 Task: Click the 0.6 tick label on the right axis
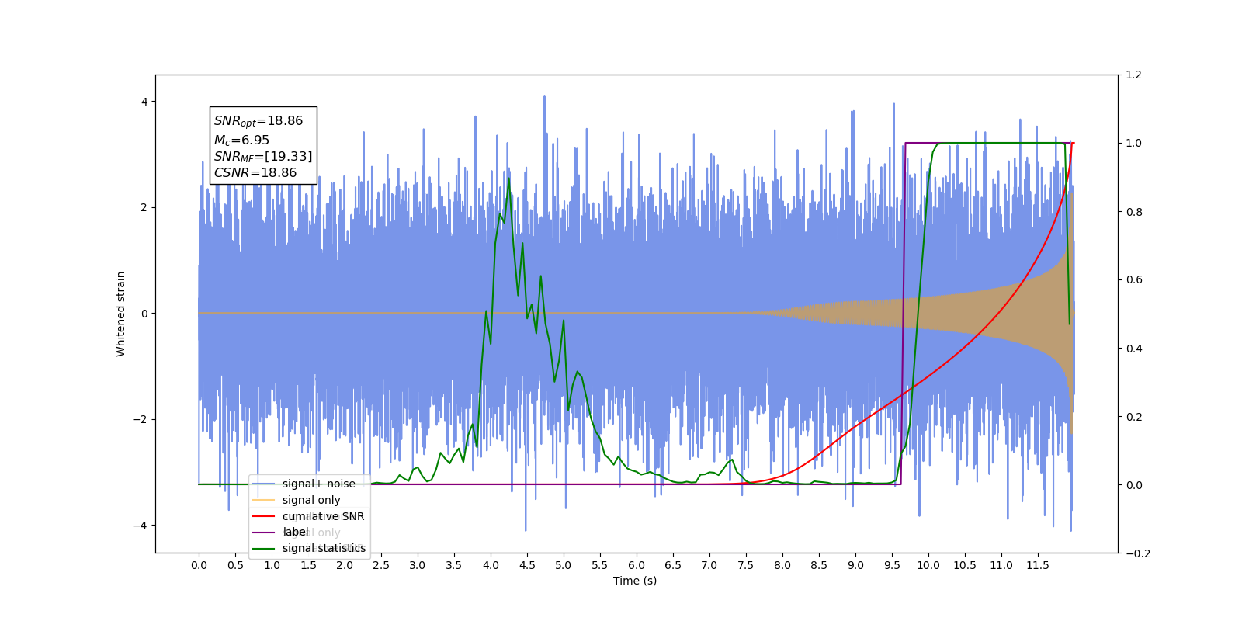point(1133,280)
